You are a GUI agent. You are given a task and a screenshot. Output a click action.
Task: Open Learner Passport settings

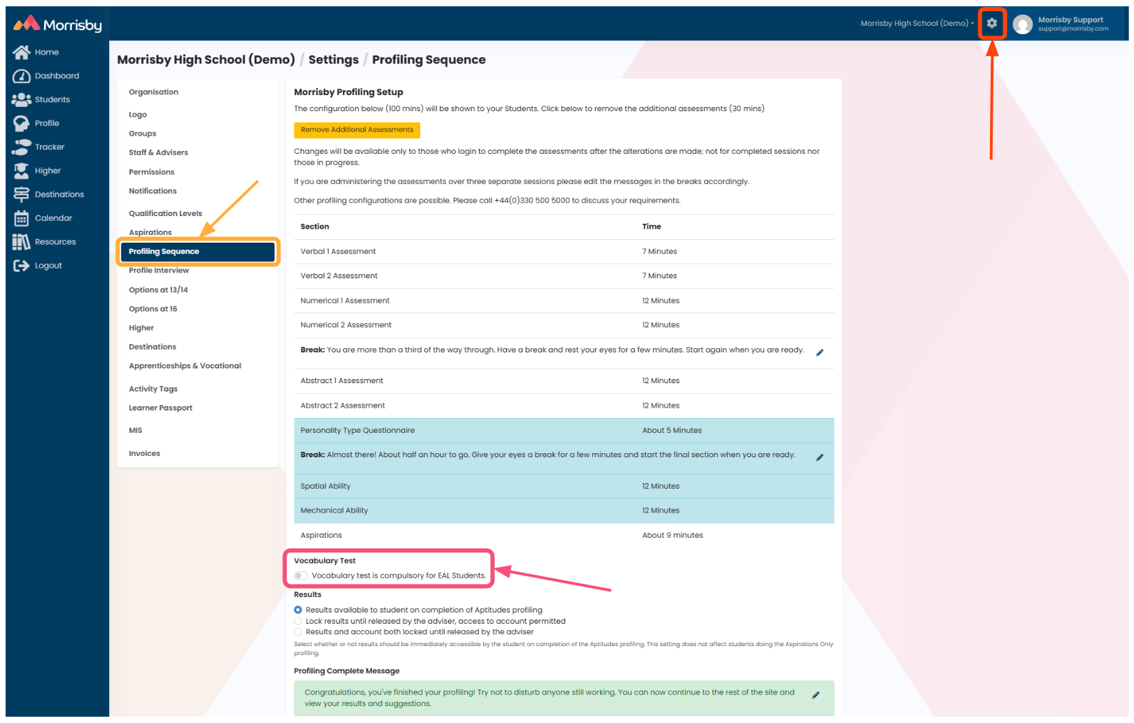(160, 408)
